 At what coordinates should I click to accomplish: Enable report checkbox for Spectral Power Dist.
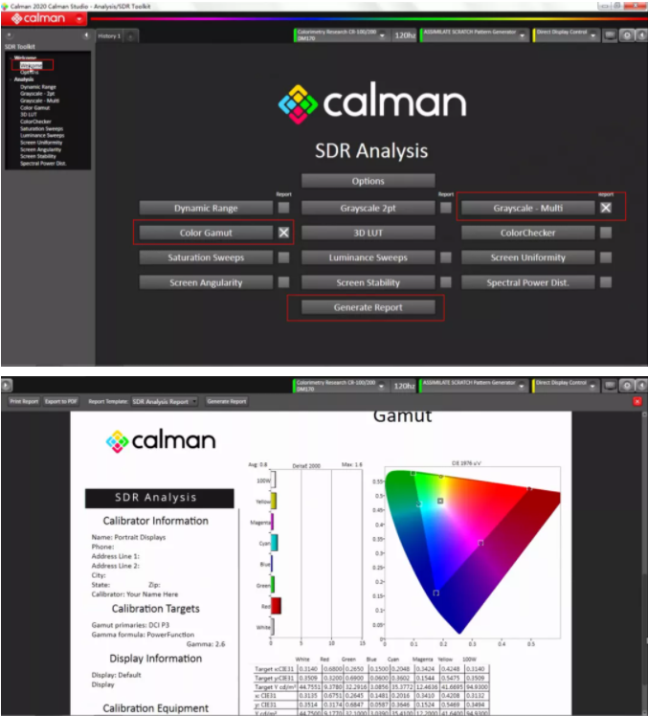coord(606,282)
